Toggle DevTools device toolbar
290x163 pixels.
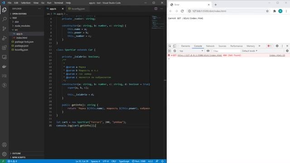point(174,46)
